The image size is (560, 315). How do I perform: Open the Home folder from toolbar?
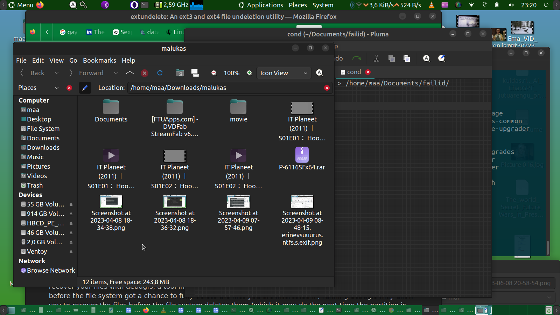click(180, 73)
